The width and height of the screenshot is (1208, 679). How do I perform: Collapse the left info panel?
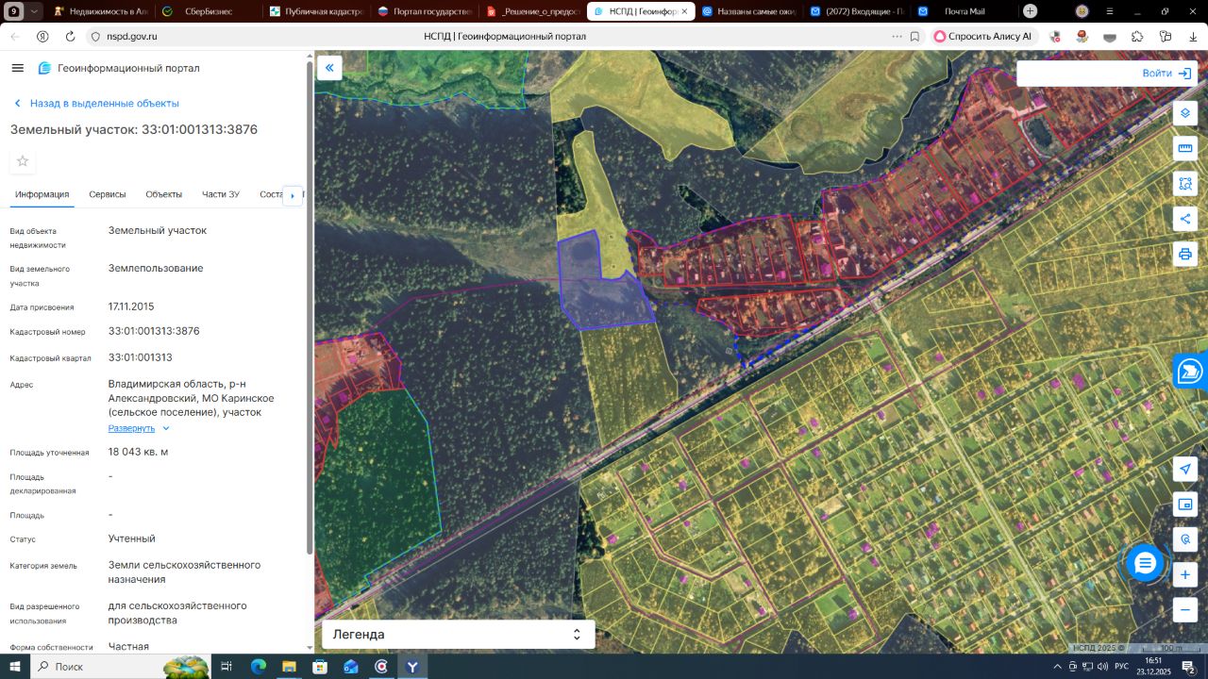point(329,68)
